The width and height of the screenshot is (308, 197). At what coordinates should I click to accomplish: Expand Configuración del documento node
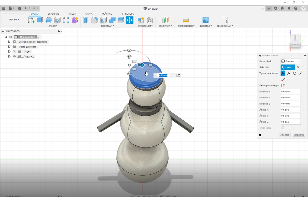click(9, 42)
